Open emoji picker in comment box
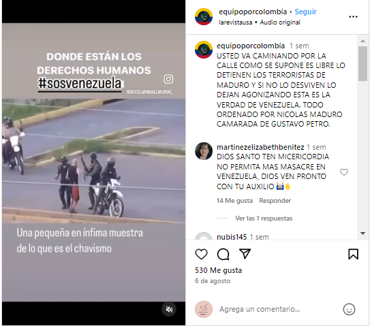 [x=349, y=309]
